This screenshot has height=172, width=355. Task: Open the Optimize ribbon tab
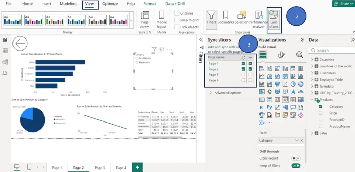click(110, 4)
